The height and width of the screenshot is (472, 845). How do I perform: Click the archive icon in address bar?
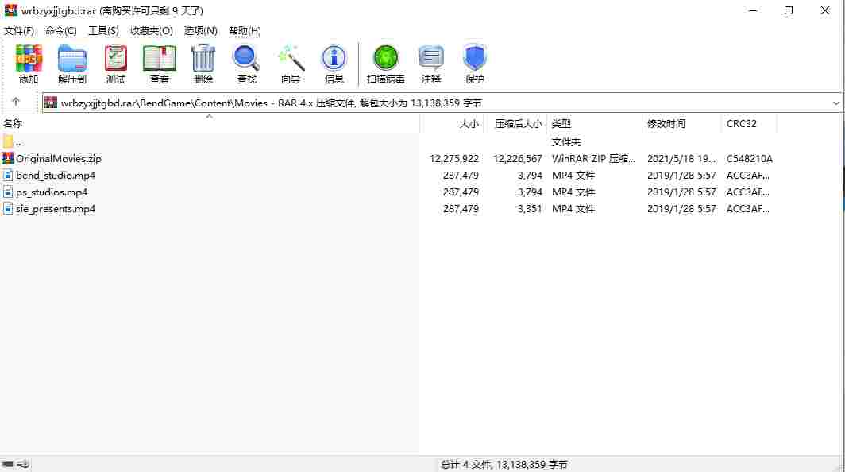(x=51, y=103)
